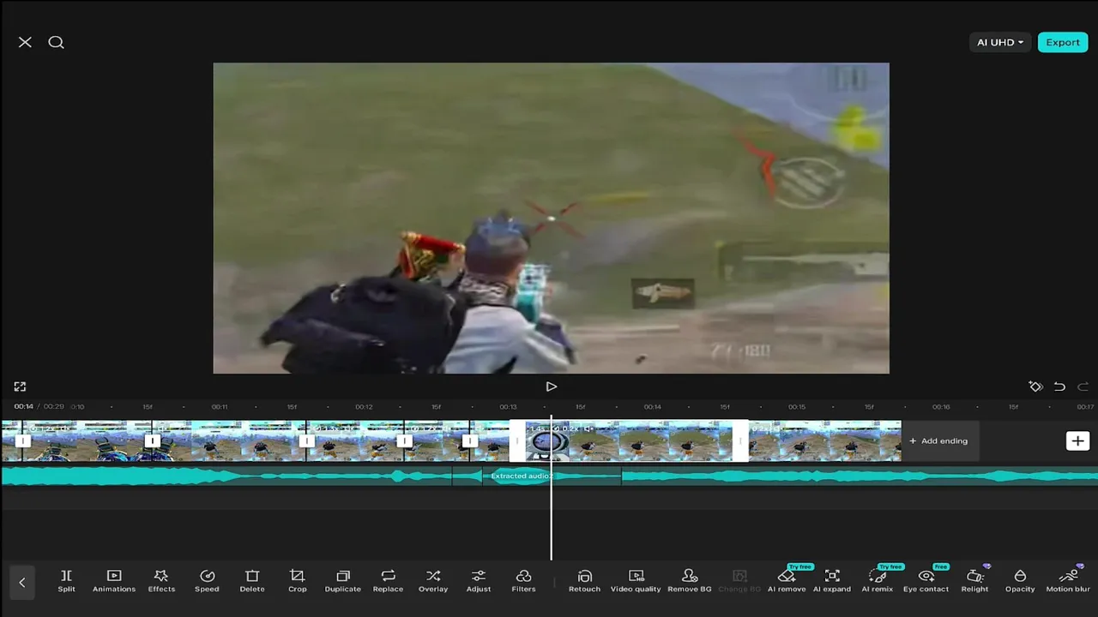Choose the Replace tool
1098x617 pixels.
pyautogui.click(x=388, y=580)
